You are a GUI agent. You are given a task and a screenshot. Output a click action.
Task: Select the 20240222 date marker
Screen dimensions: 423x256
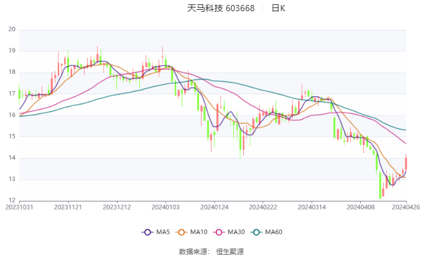click(262, 208)
